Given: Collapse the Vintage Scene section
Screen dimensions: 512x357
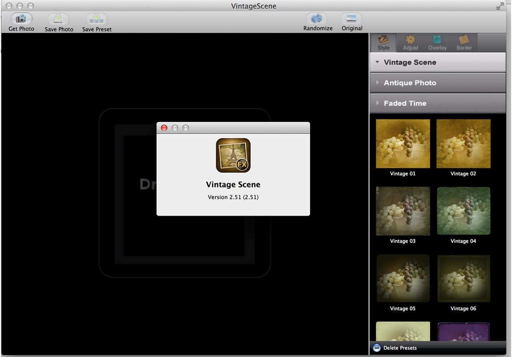Looking at the screenshot, I should [438, 62].
